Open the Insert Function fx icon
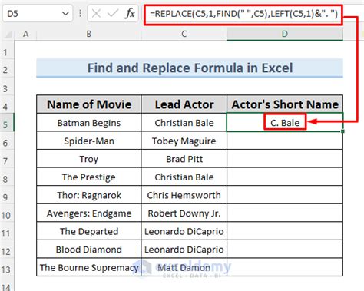The image size is (364, 291). (x=130, y=13)
